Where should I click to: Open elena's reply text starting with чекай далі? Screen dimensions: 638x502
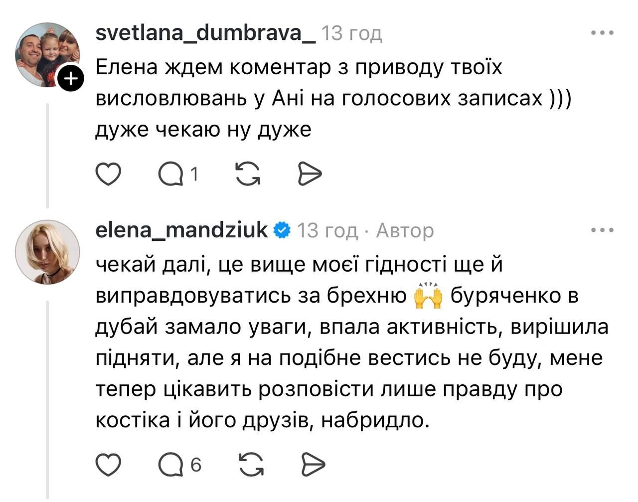click(349, 342)
